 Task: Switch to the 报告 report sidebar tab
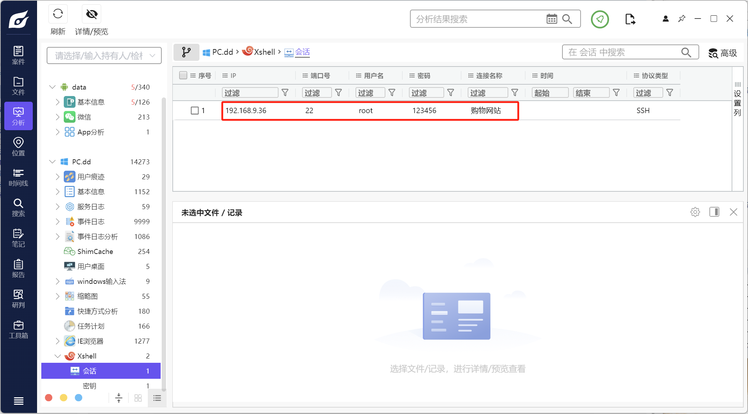coord(19,269)
